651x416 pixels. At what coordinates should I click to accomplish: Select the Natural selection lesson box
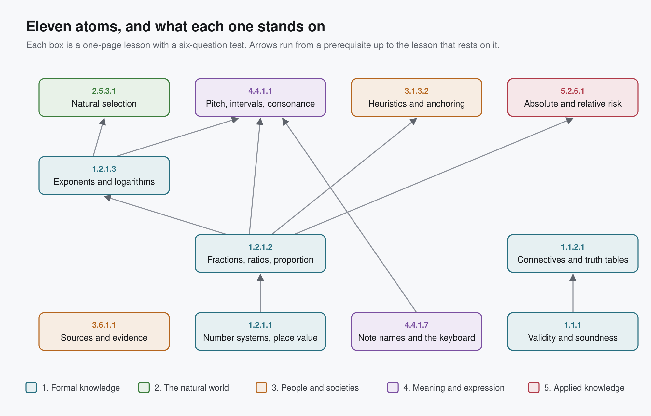click(x=104, y=97)
